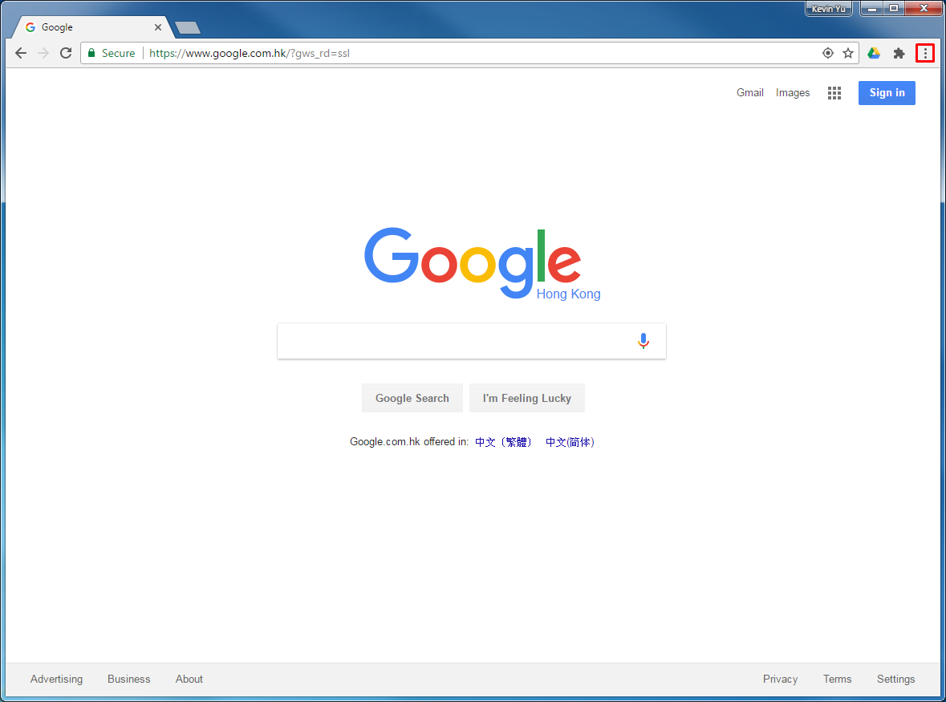Click the Kevin Yu profile button

coord(828,9)
